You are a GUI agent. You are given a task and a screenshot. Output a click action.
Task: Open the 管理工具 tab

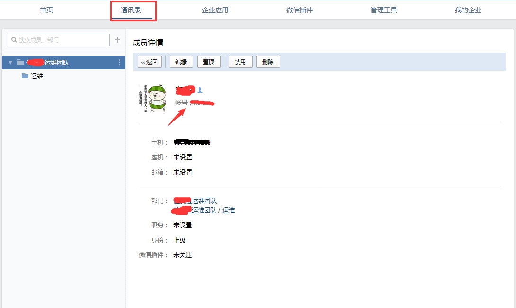point(384,10)
